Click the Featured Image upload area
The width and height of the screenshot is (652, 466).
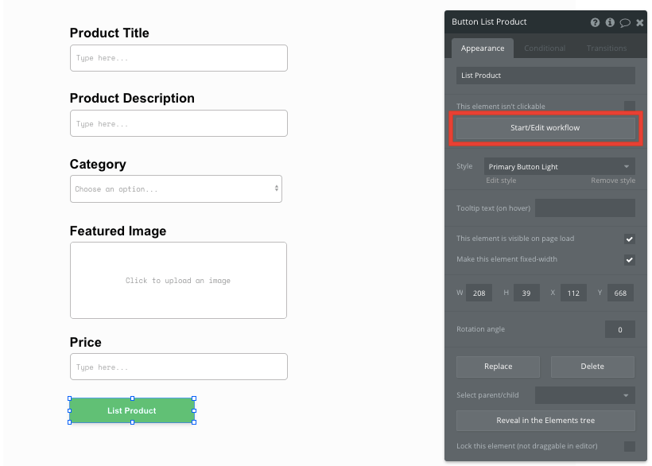(x=178, y=280)
